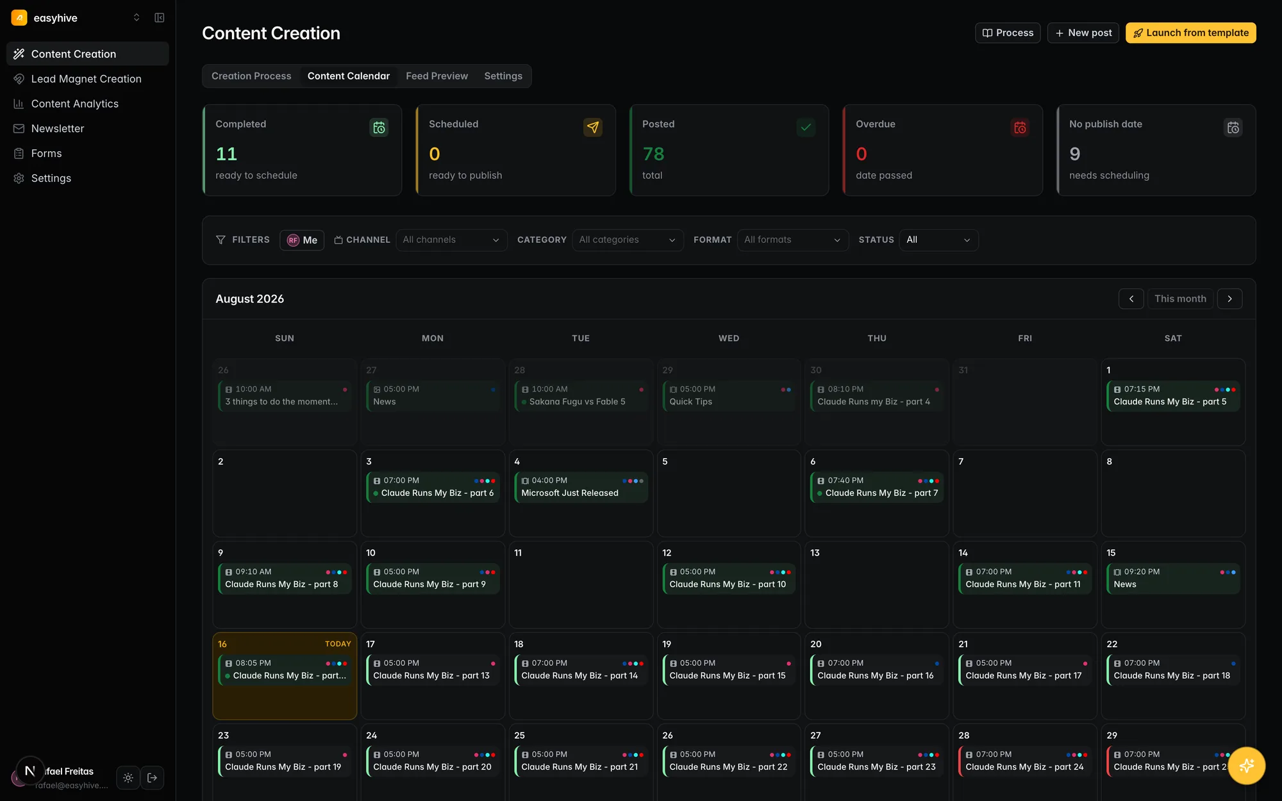This screenshot has height=801, width=1282.
Task: Click the N avatar badge
Action: click(x=30, y=771)
